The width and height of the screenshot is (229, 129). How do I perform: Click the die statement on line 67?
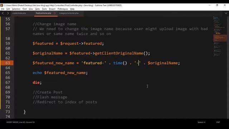[x=36, y=82]
